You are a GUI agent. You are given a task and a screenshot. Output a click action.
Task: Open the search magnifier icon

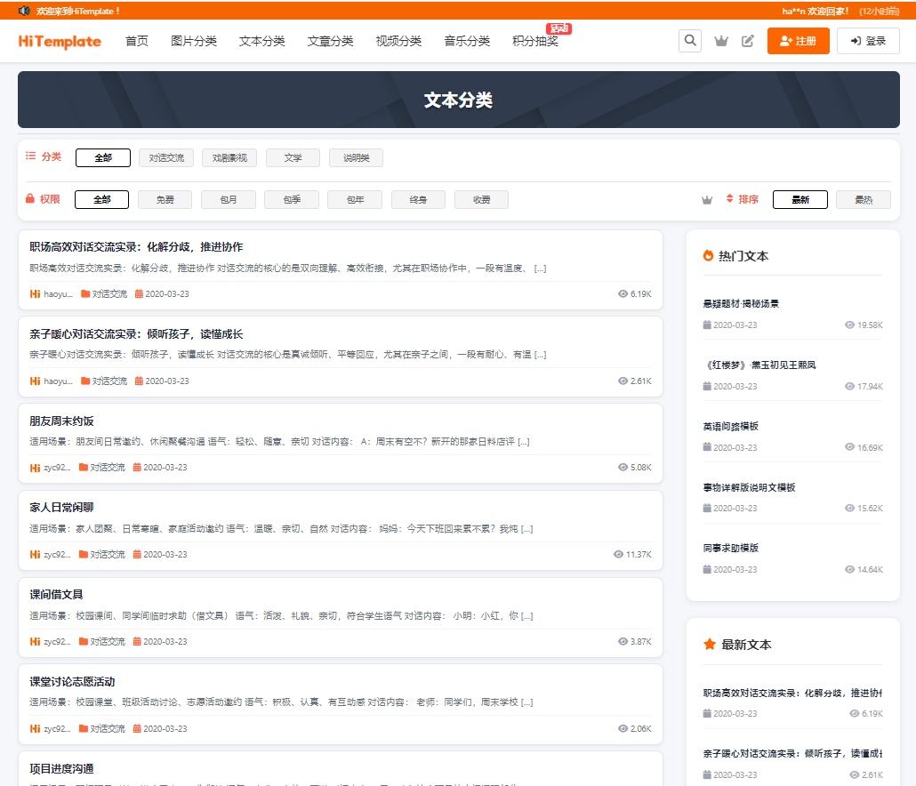[x=690, y=40]
